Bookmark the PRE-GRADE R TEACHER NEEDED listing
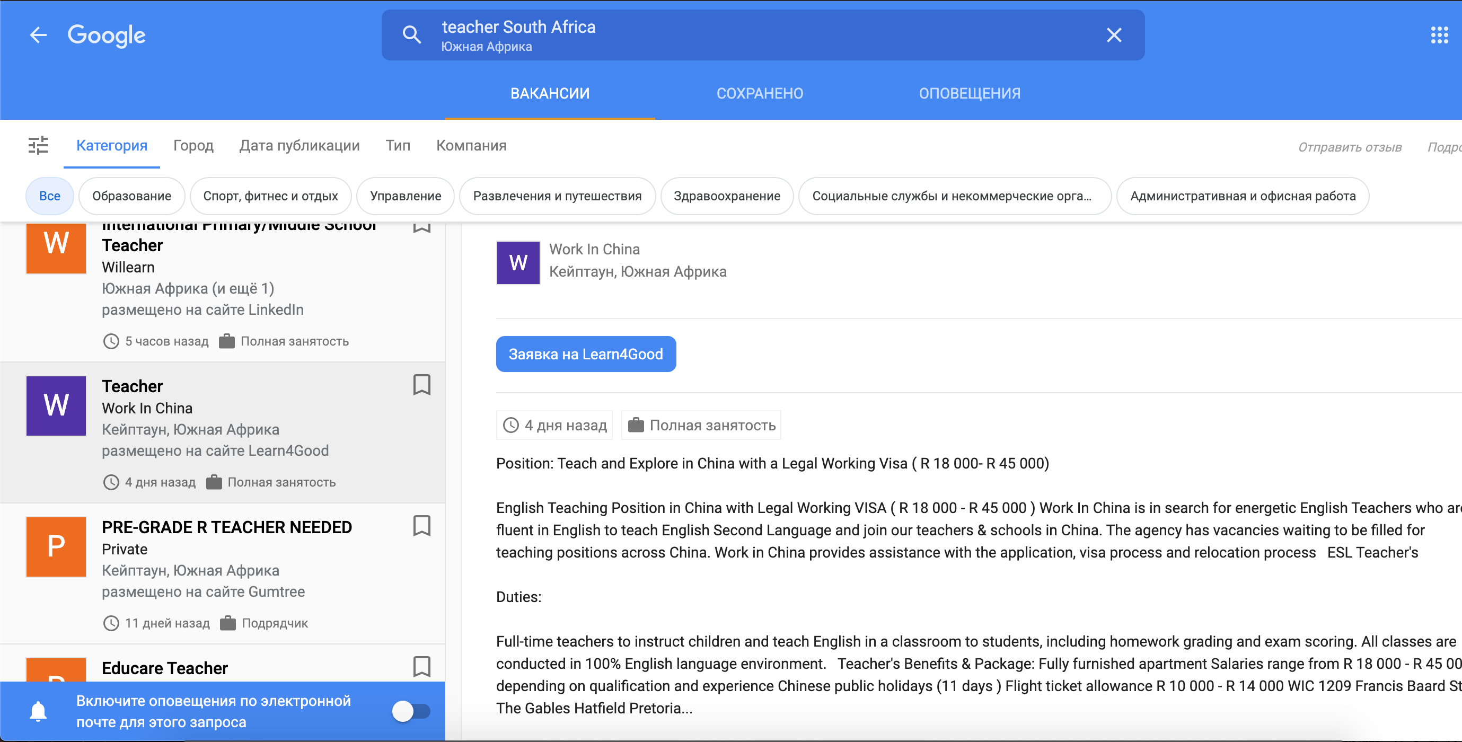 (x=421, y=525)
